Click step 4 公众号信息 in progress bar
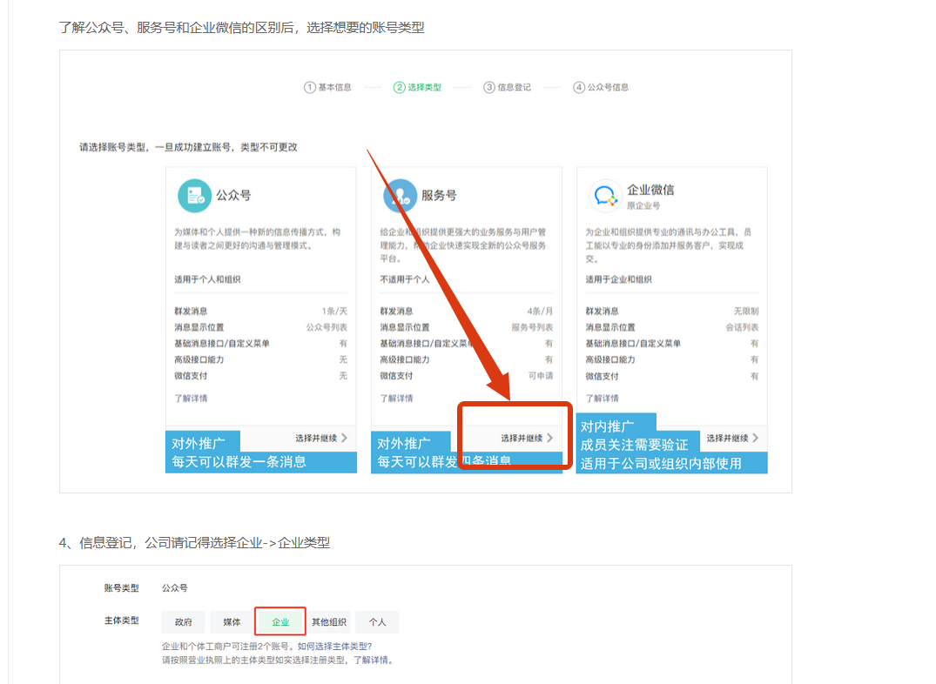Viewport: 936px width, 684px height. (x=601, y=87)
